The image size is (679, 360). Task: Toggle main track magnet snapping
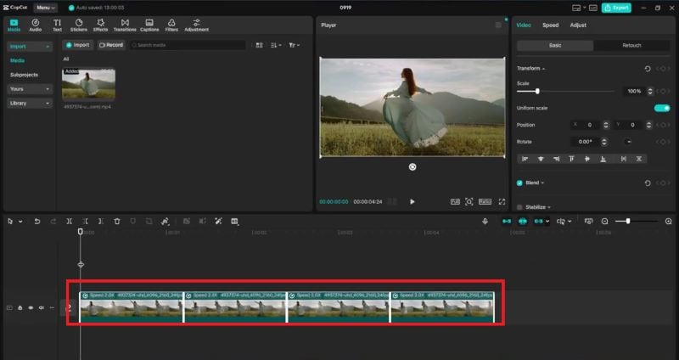tap(507, 222)
